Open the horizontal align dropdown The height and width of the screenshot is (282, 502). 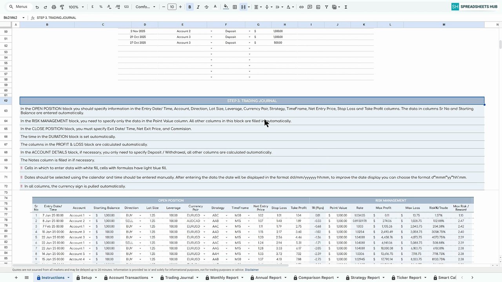(x=257, y=7)
